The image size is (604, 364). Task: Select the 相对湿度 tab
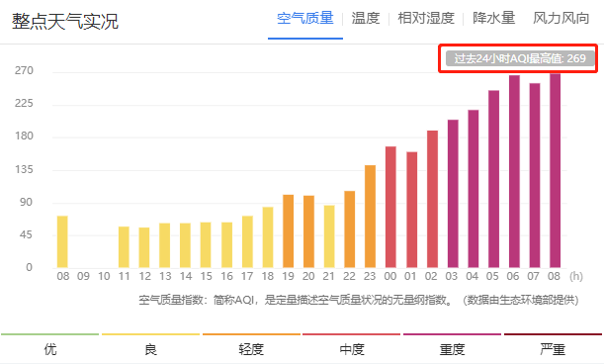tap(426, 18)
